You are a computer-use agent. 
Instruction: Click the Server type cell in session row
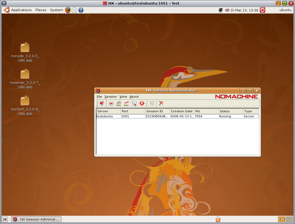(249, 116)
